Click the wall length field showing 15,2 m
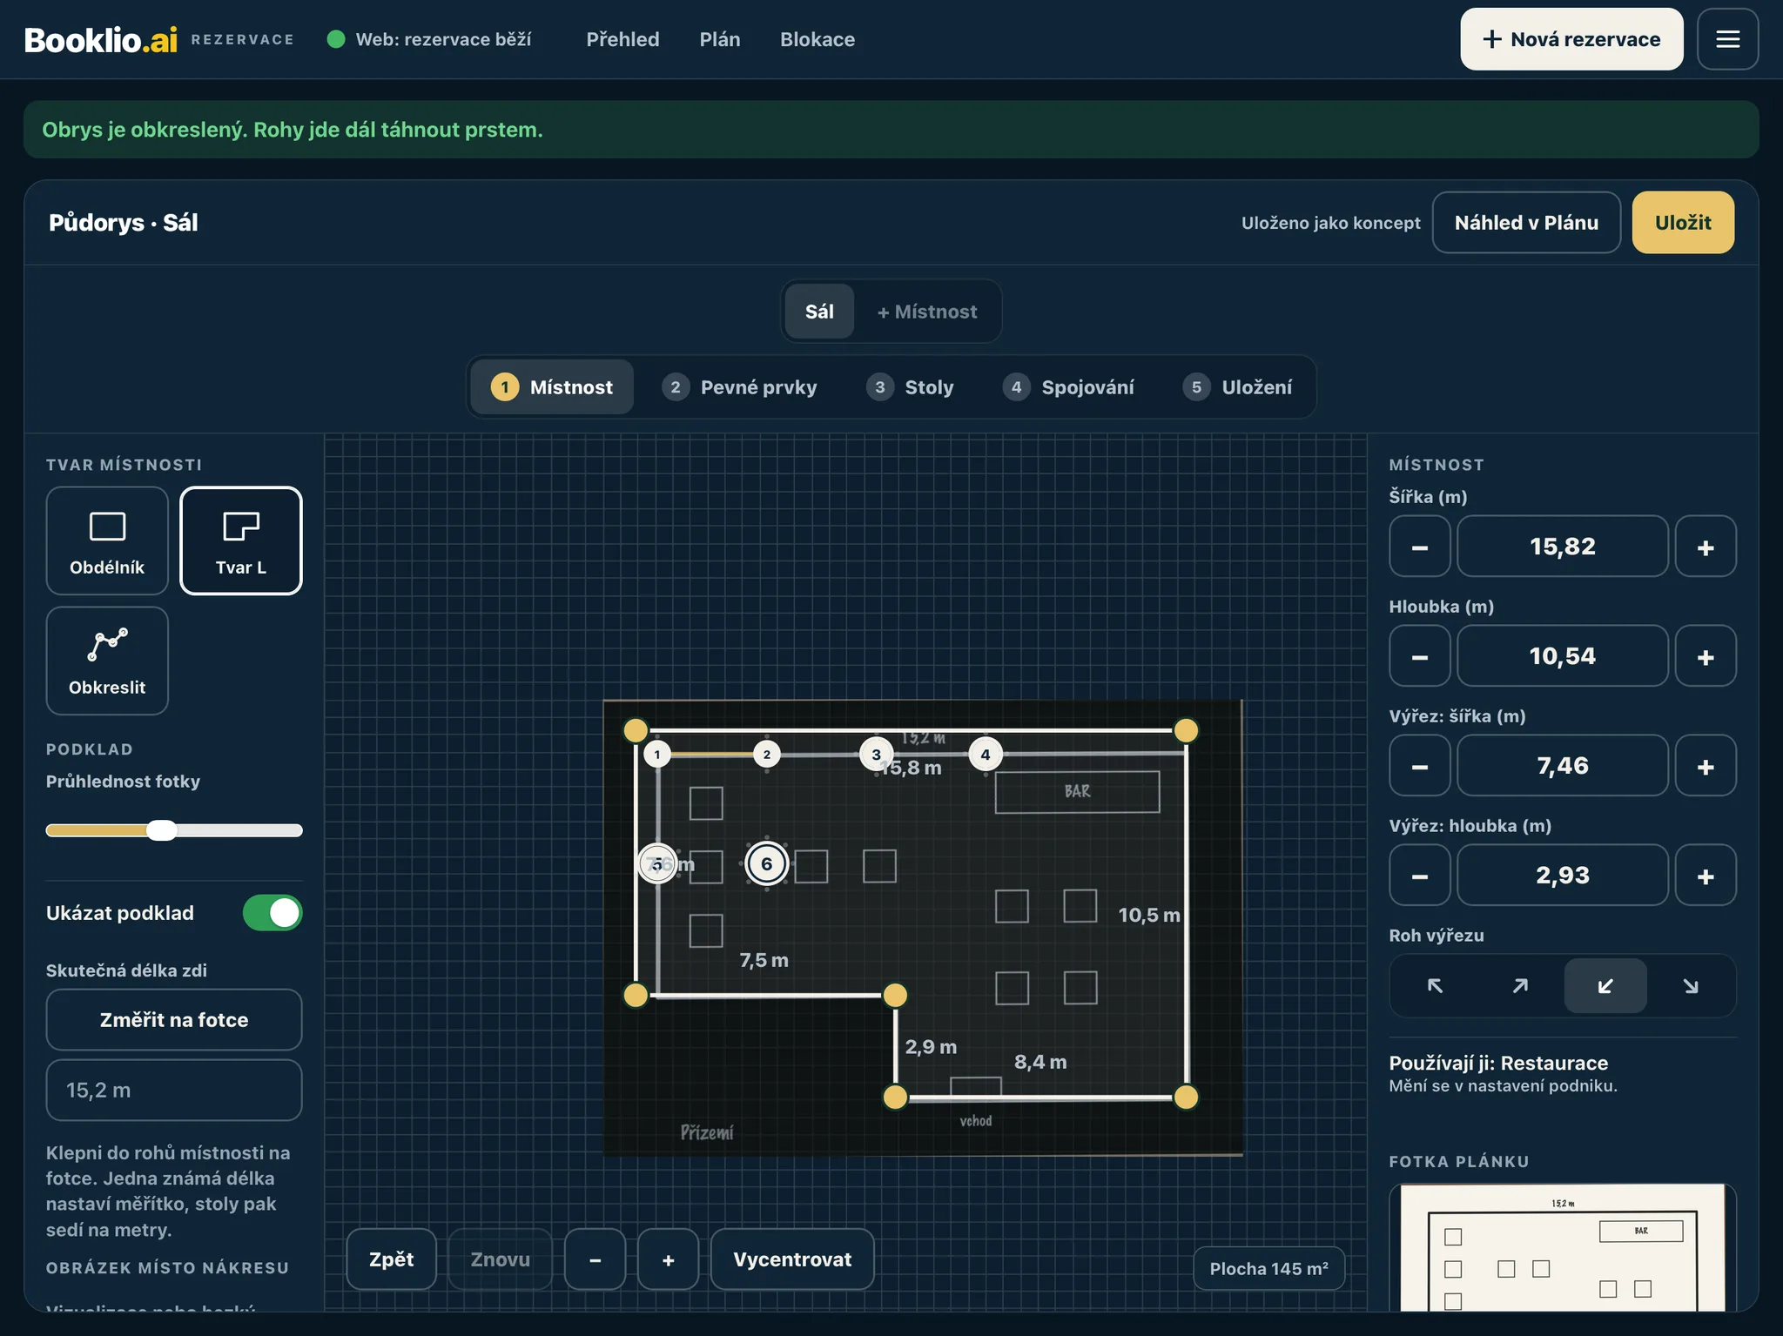 pyautogui.click(x=174, y=1091)
